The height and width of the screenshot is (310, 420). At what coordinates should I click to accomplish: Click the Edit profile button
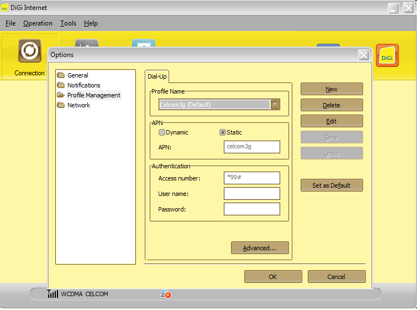[332, 121]
